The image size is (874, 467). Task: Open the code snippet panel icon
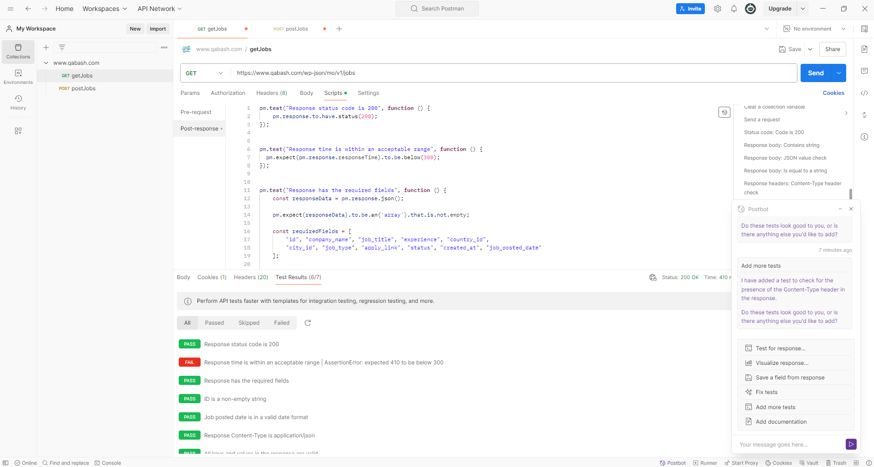(864, 93)
